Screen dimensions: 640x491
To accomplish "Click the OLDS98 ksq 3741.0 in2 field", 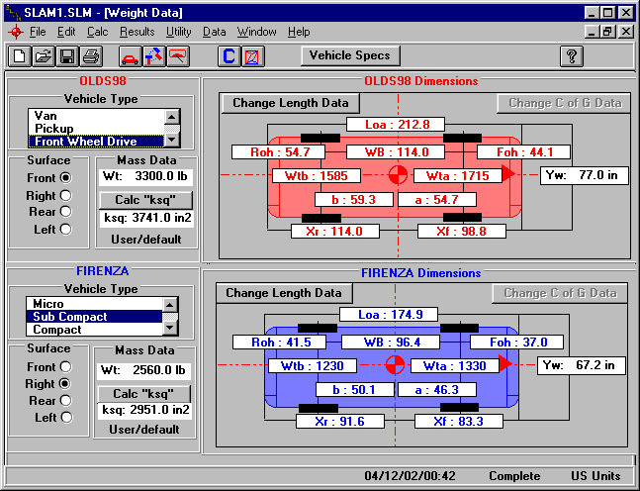I will point(147,218).
